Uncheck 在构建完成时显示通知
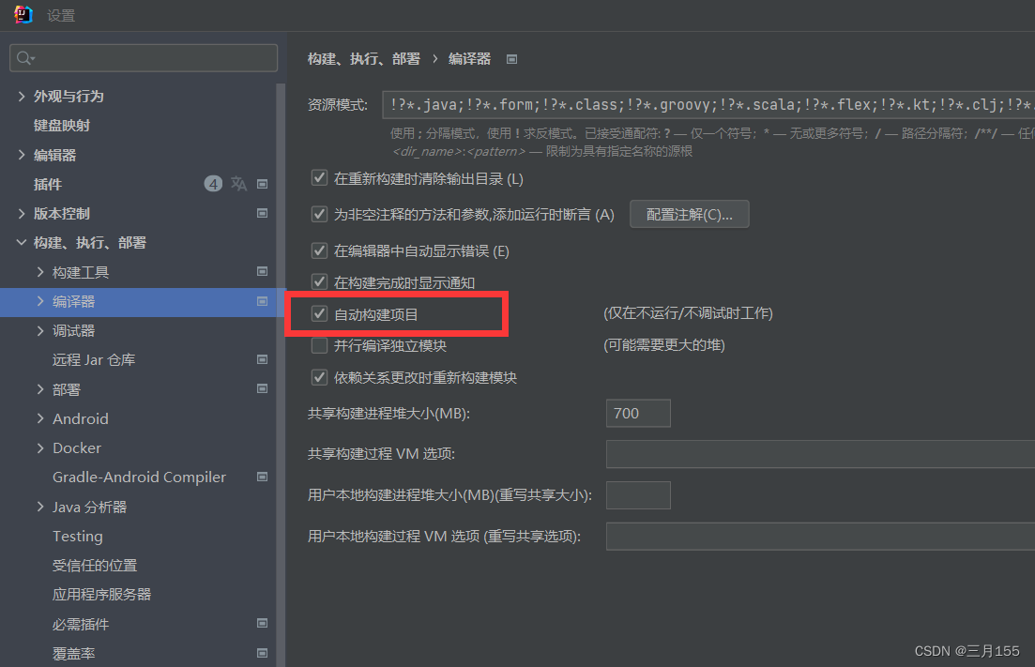This screenshot has width=1035, height=667. pyautogui.click(x=319, y=280)
